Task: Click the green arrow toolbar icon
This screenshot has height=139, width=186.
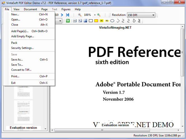Action: 68,21
